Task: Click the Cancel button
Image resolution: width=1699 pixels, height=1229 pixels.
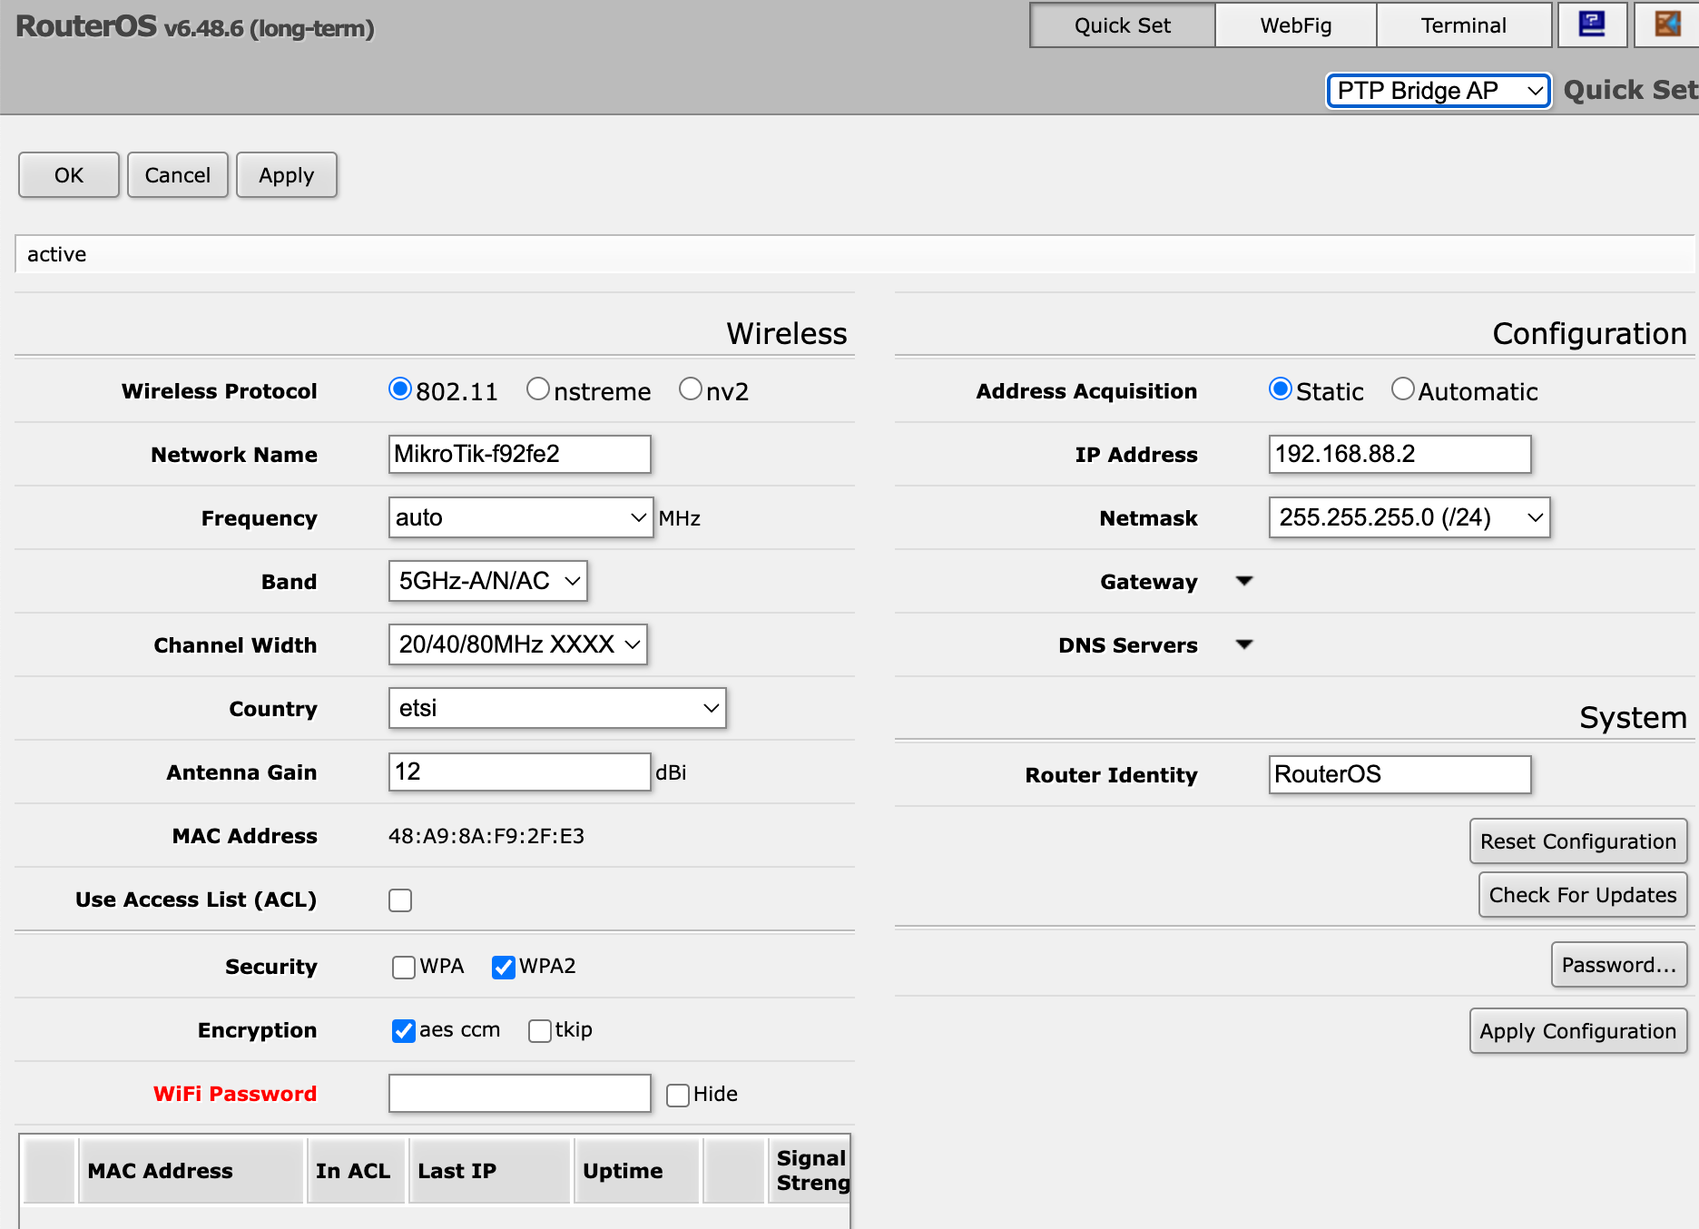Action: pos(178,175)
